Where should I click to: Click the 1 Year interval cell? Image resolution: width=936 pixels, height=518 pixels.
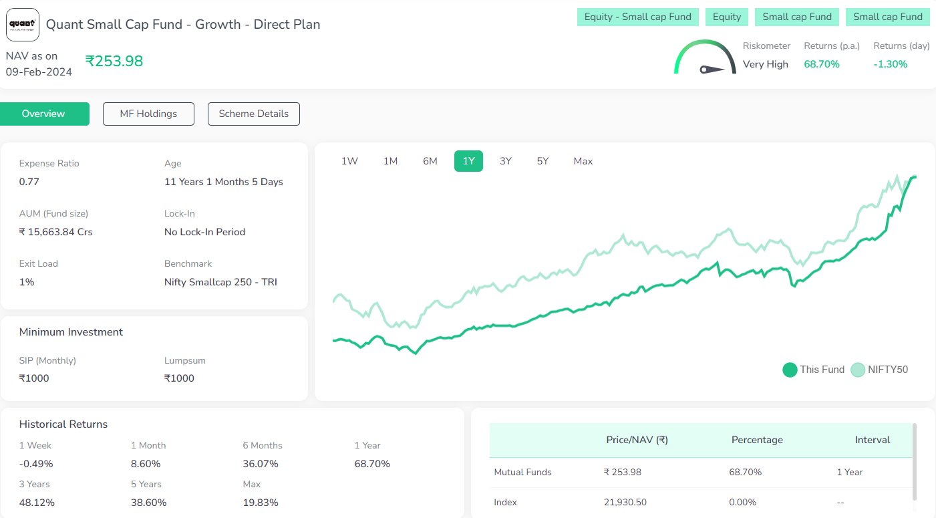850,472
